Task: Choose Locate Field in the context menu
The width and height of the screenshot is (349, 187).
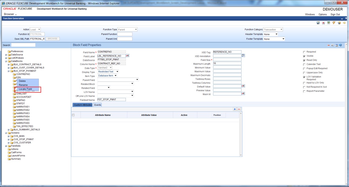Action: click(25, 89)
